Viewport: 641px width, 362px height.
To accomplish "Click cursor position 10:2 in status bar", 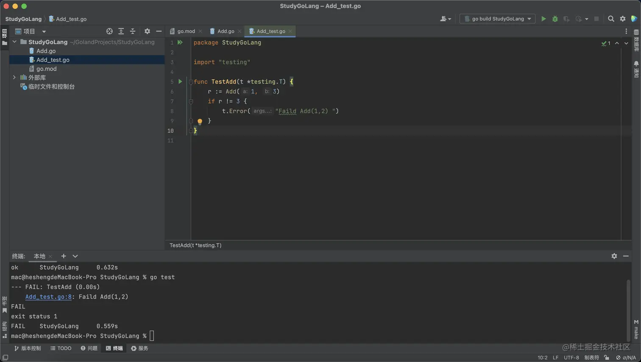I will [x=543, y=357].
